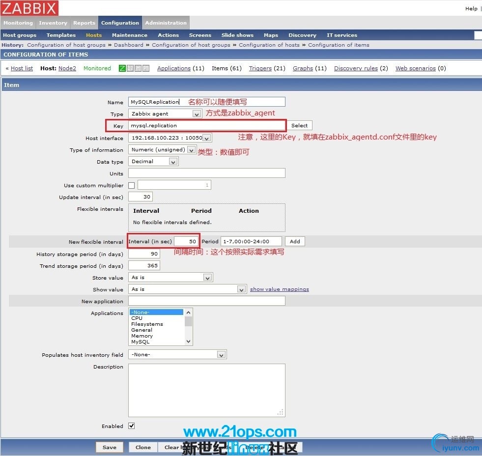Open Actions submenu item
The image size is (482, 456).
(168, 35)
